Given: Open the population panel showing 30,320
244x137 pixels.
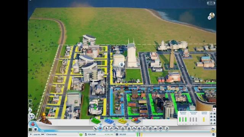Looking at the screenshot, I should pyautogui.click(x=121, y=134).
